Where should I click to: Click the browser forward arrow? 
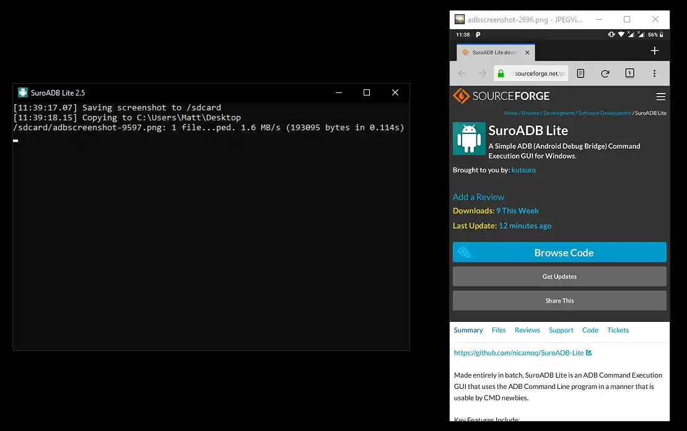coord(482,73)
